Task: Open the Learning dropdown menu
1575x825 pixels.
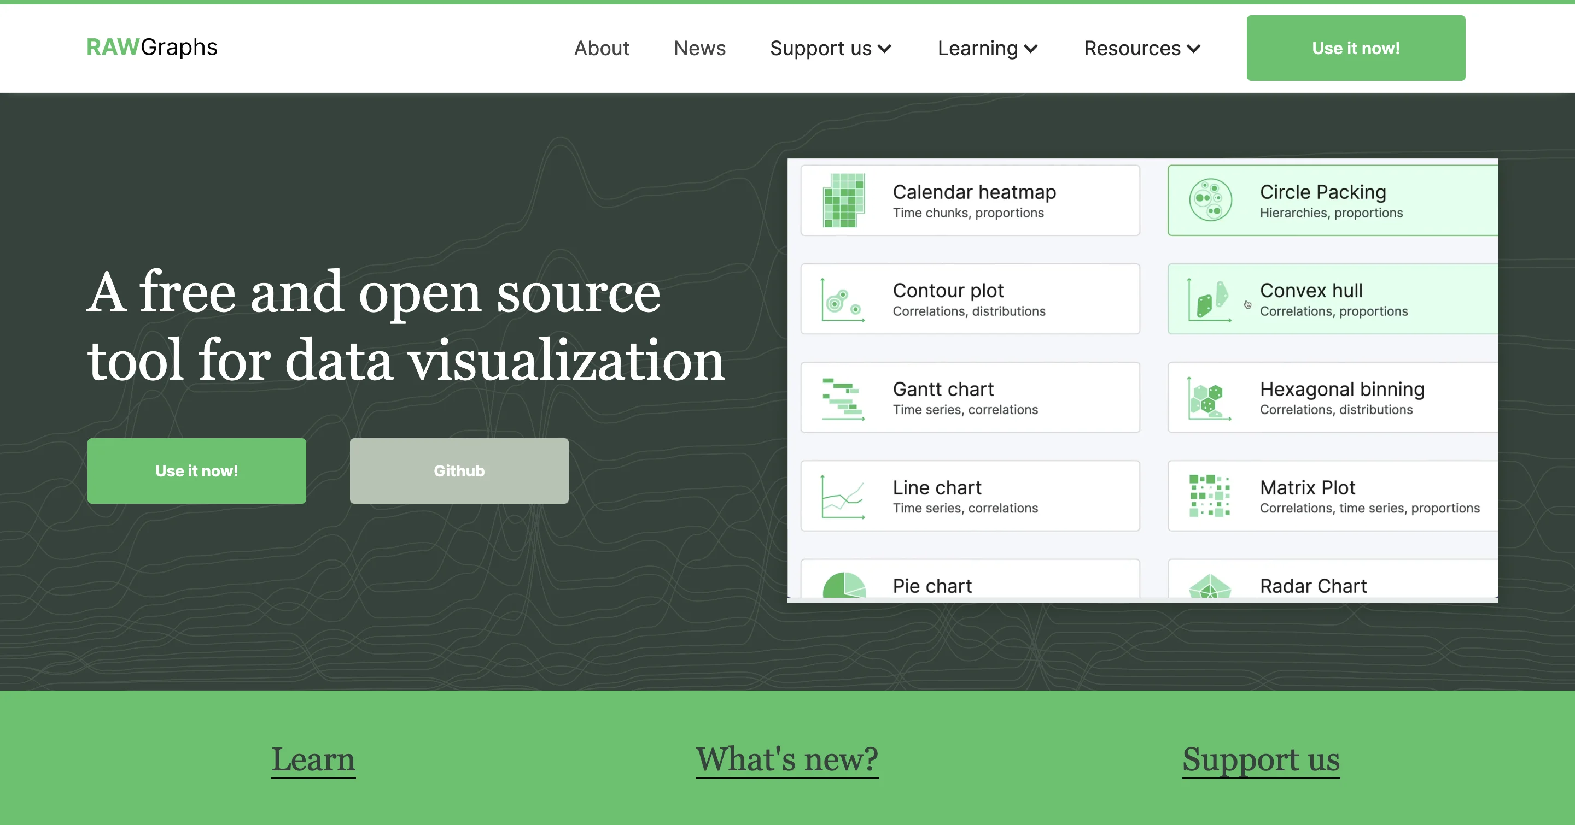Action: 988,48
